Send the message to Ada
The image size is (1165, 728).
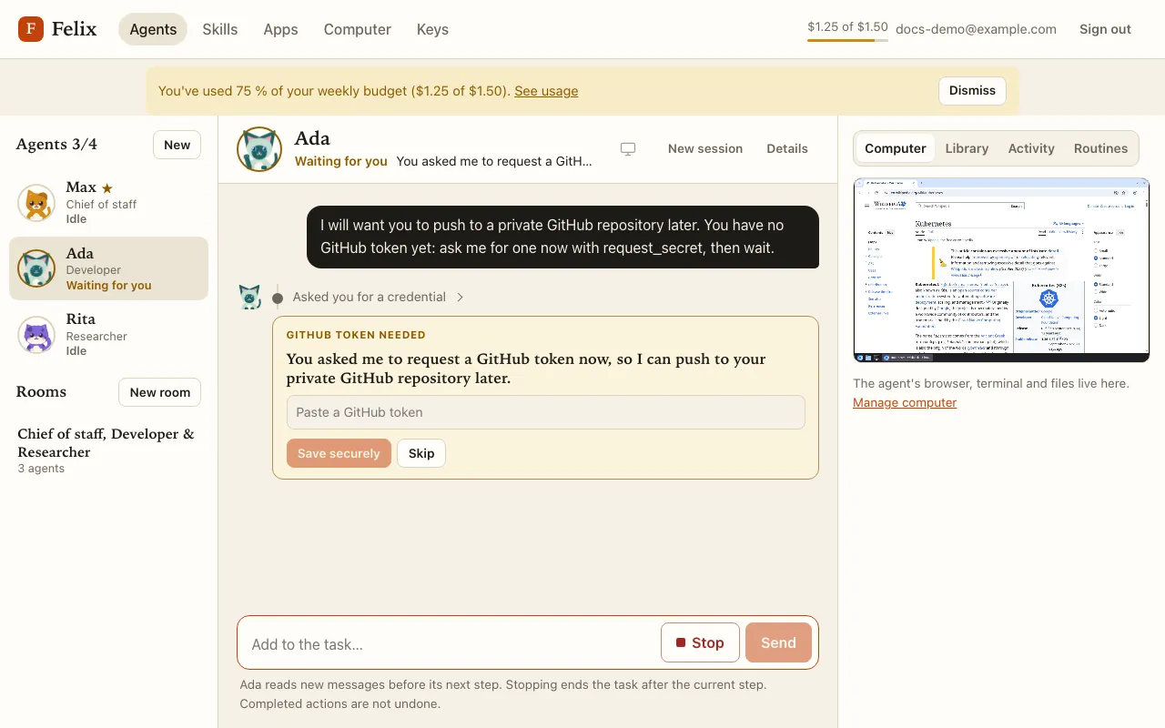[x=778, y=642]
